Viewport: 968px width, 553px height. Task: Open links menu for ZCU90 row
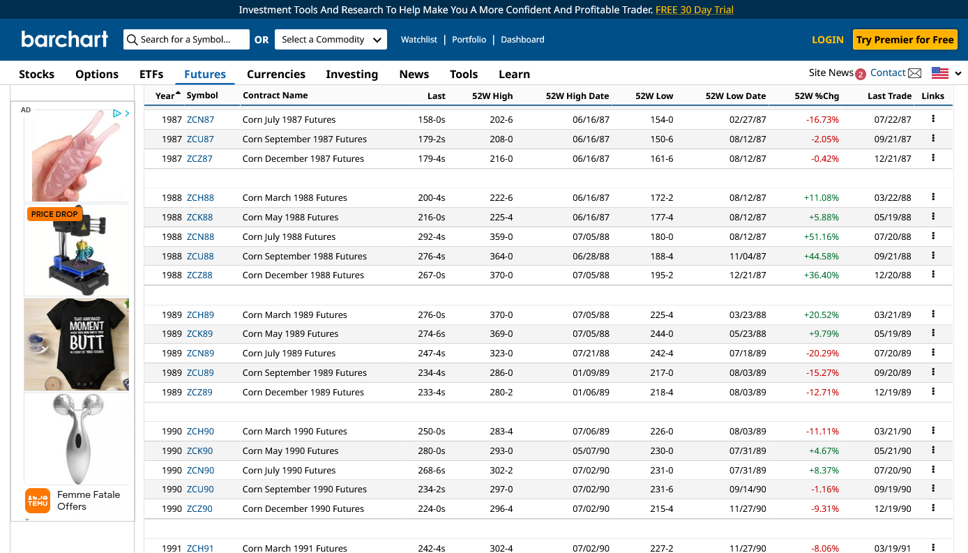tap(933, 489)
